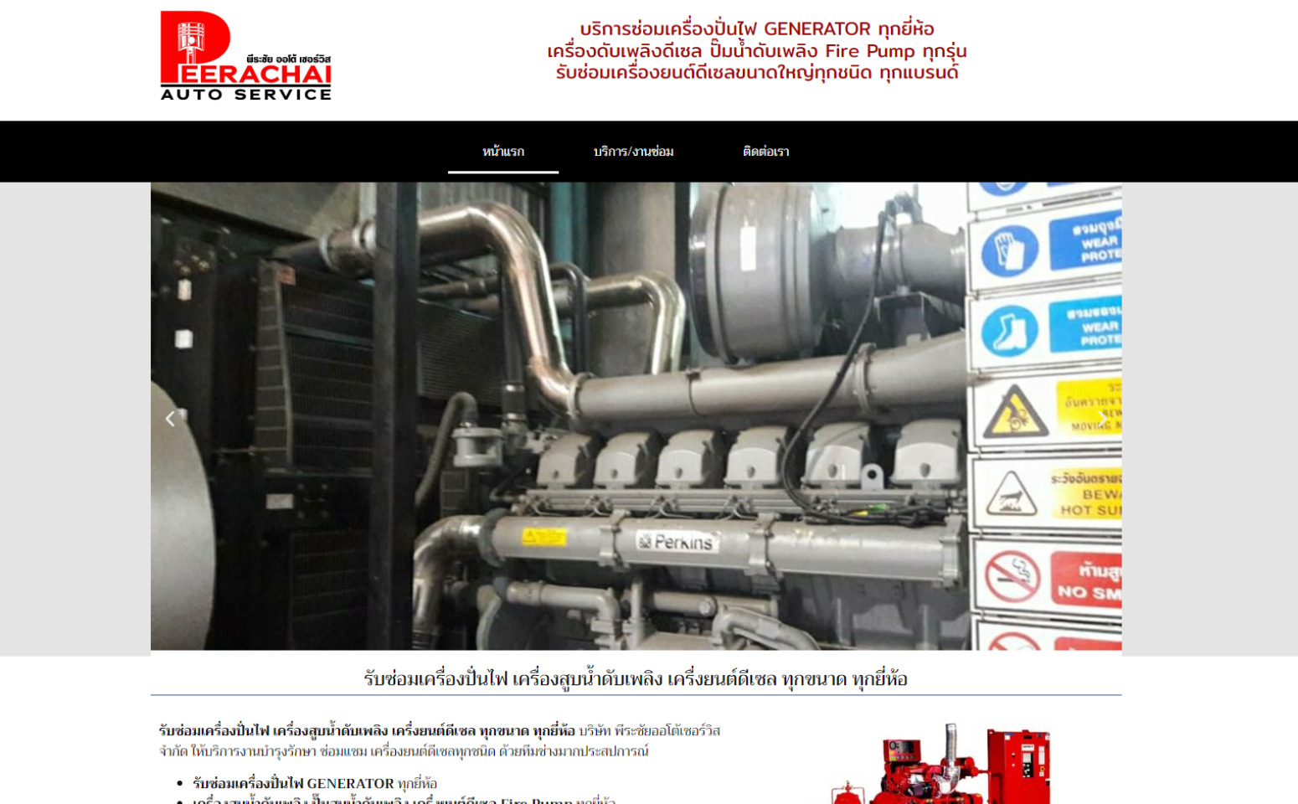Go to previous carousel slide

click(x=170, y=419)
